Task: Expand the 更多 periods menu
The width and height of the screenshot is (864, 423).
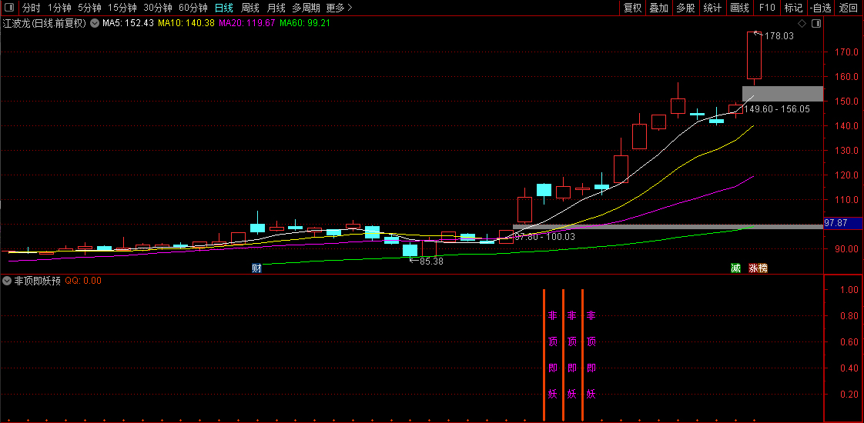Action: (x=339, y=8)
